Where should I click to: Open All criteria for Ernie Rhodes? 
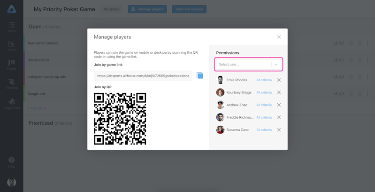click(x=264, y=80)
